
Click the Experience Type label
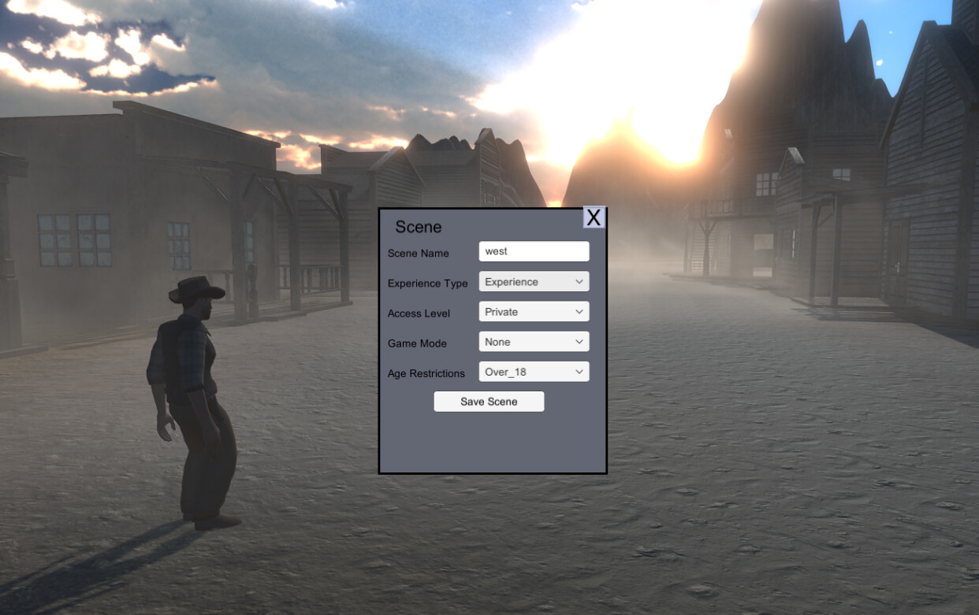click(x=426, y=283)
